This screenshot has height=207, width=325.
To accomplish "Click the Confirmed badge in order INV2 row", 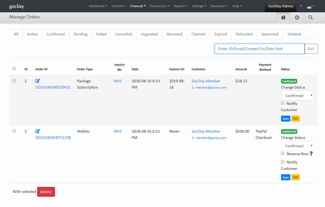I will [289, 81].
